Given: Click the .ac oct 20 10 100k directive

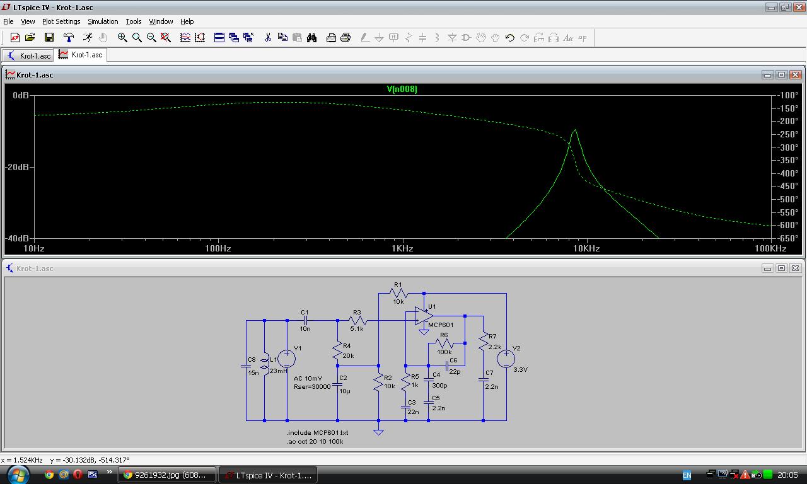Looking at the screenshot, I should (315, 441).
